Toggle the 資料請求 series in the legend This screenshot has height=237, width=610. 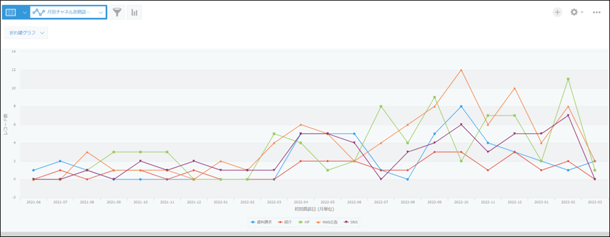(260, 222)
